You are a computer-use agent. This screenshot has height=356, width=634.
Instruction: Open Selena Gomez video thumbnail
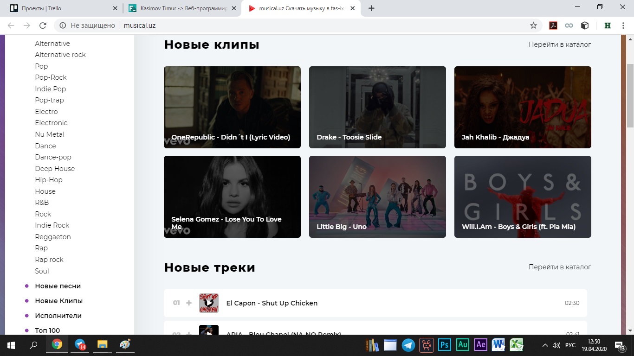click(232, 197)
